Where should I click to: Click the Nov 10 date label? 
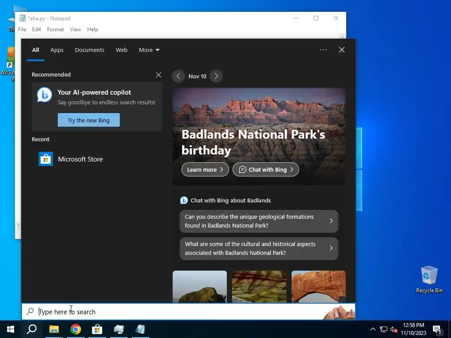tap(197, 76)
